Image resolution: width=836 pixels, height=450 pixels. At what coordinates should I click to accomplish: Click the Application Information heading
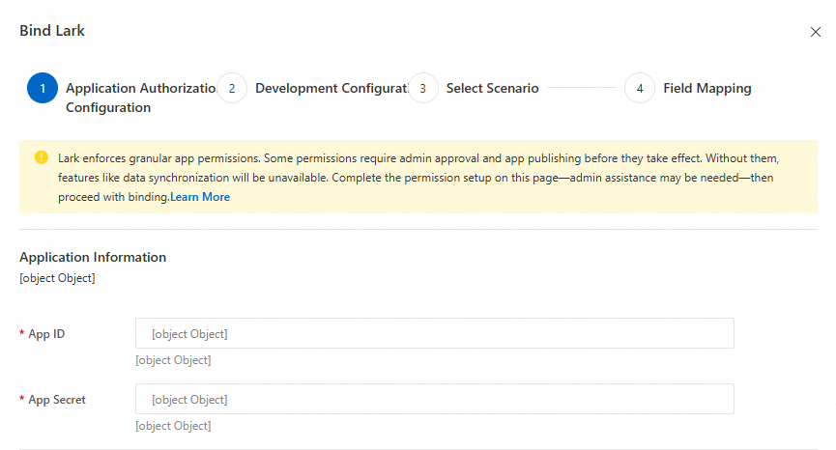[x=93, y=257]
